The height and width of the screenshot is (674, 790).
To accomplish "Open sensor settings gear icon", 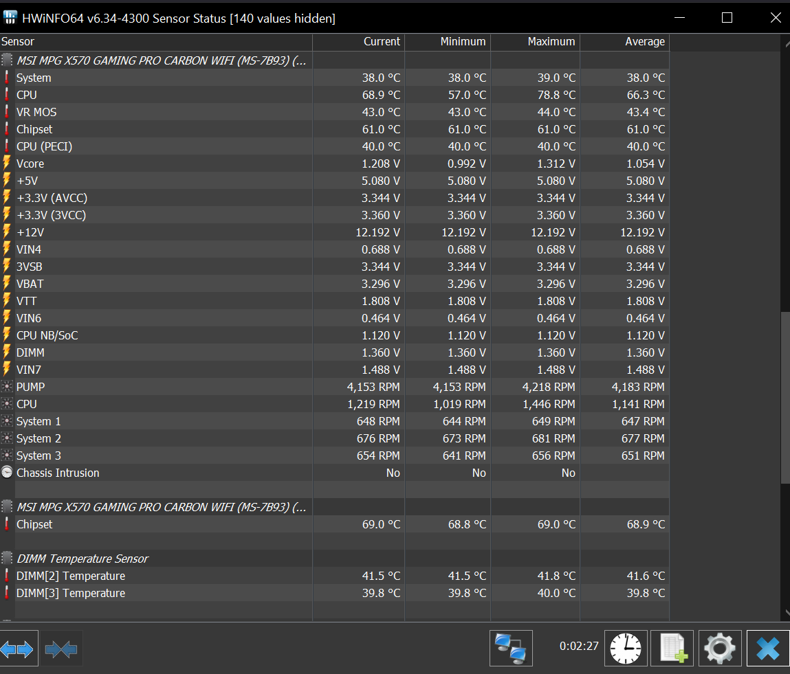I will pos(719,649).
